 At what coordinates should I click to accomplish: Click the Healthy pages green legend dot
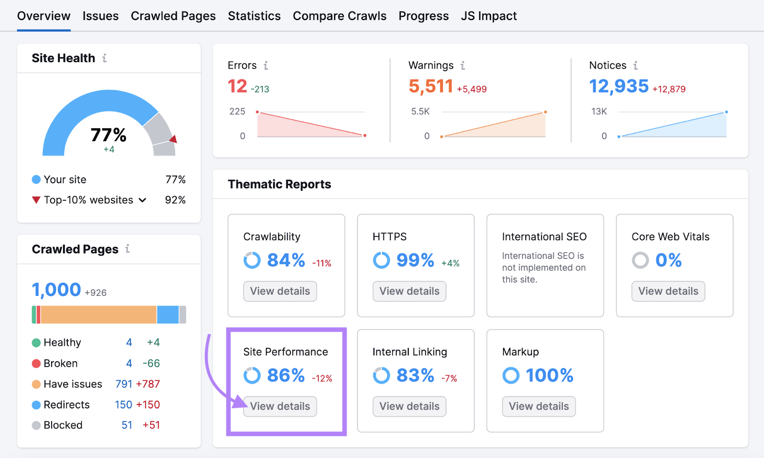pyautogui.click(x=36, y=342)
